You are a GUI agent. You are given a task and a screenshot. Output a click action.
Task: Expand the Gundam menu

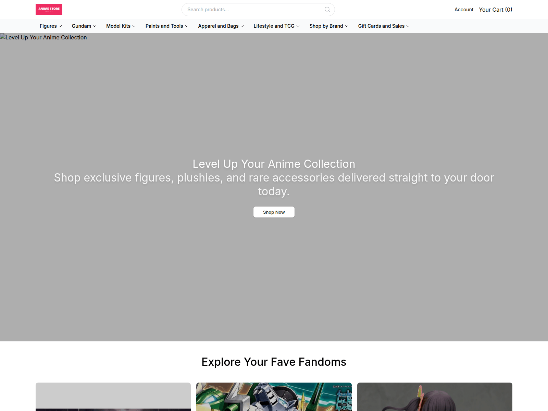tap(84, 26)
